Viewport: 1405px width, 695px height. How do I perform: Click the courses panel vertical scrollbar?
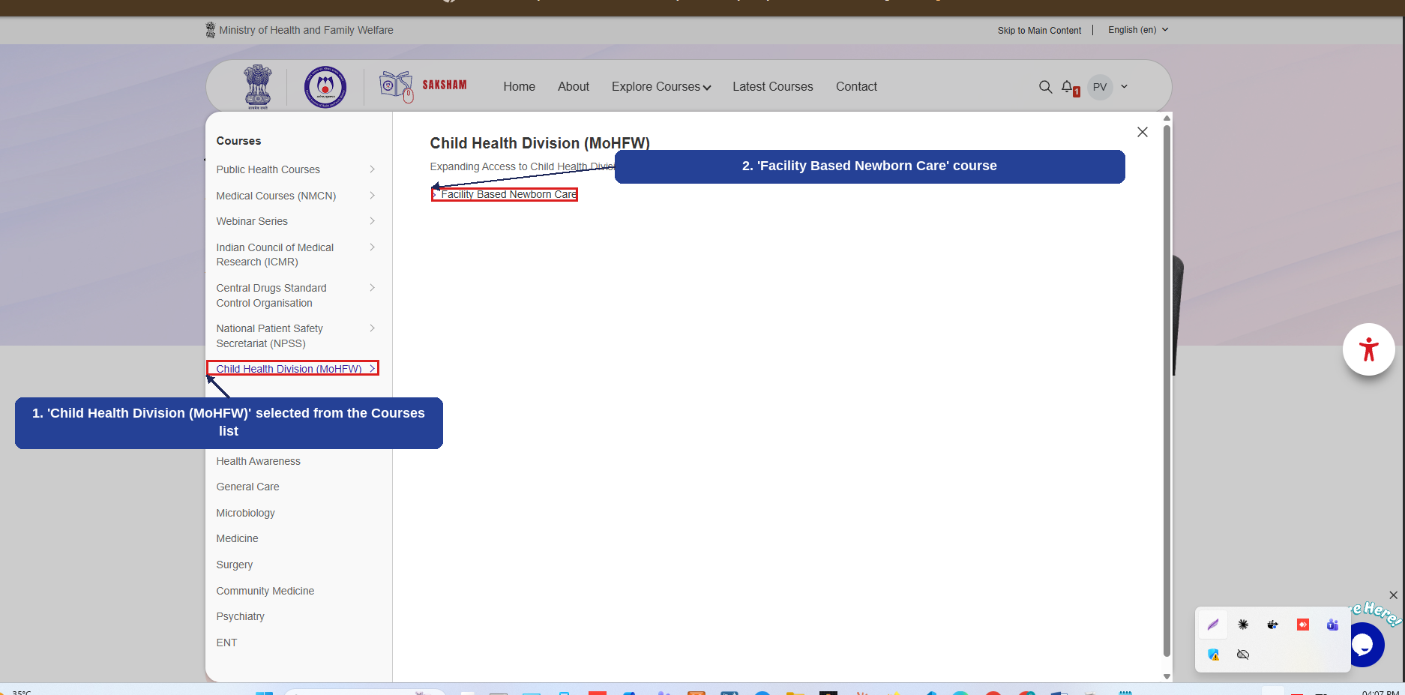(1167, 391)
